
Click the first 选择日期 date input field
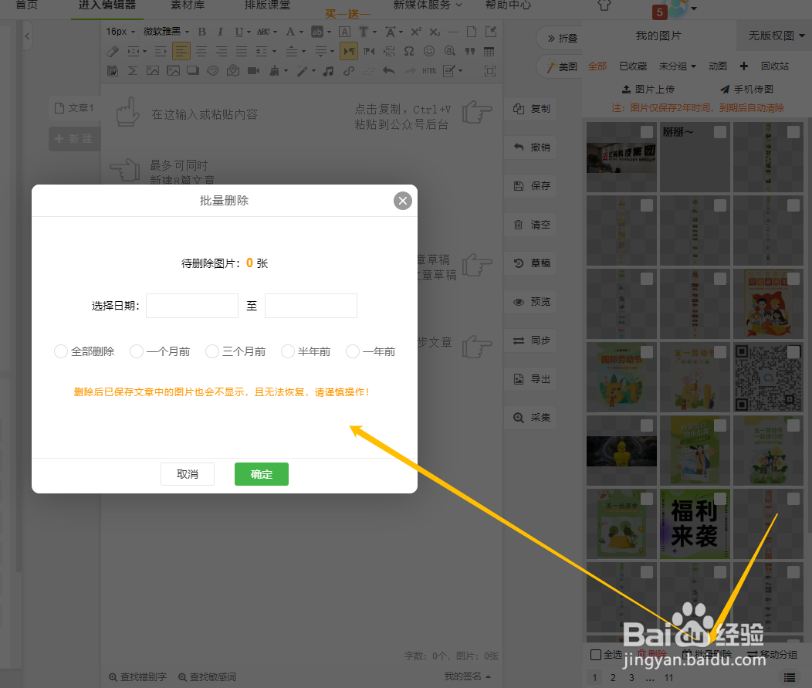point(191,306)
